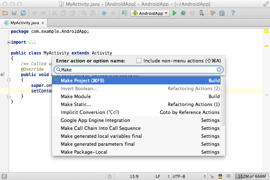Click cursor position 15:9 in status bar
Image resolution: width=270 pixels, height=180 pixels.
(x=134, y=176)
